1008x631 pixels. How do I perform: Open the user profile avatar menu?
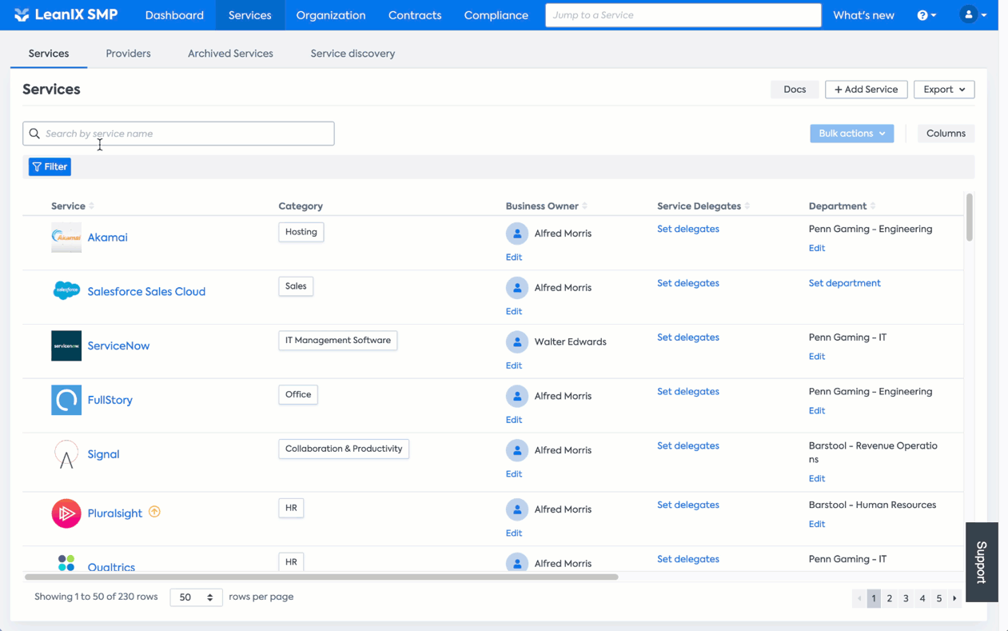pyautogui.click(x=974, y=14)
